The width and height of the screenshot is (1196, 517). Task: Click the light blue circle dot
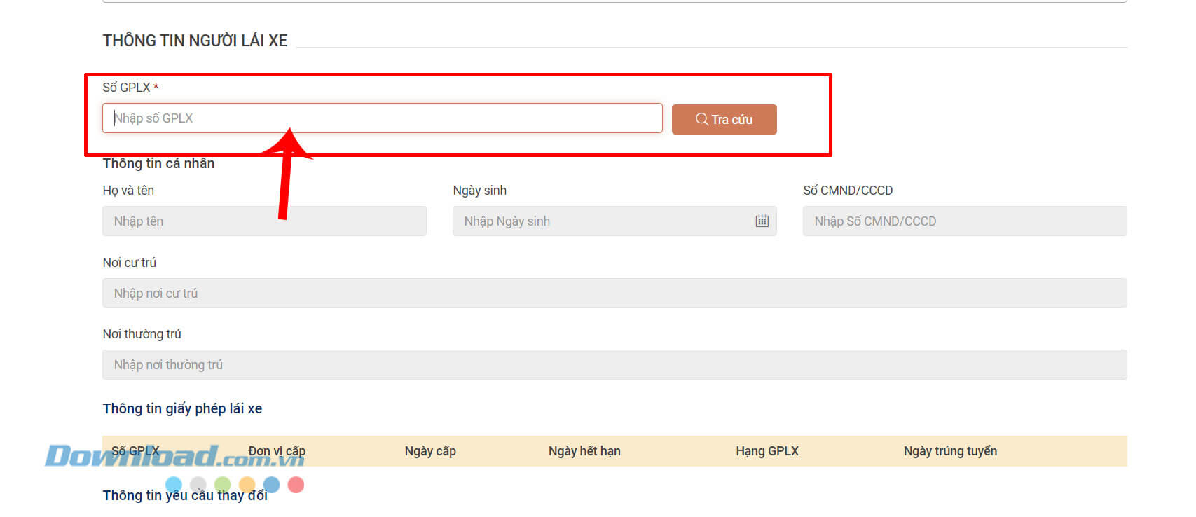click(174, 484)
